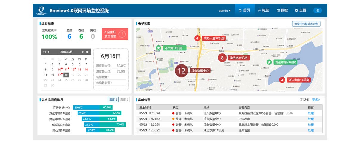Open the admin user dropdown
The image size is (359, 148).
[225, 11]
